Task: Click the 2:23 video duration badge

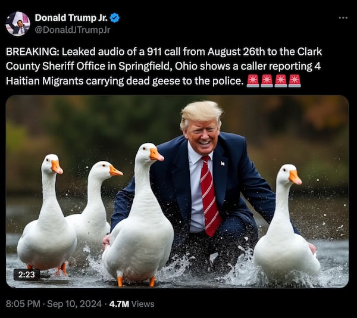Action: point(27,275)
